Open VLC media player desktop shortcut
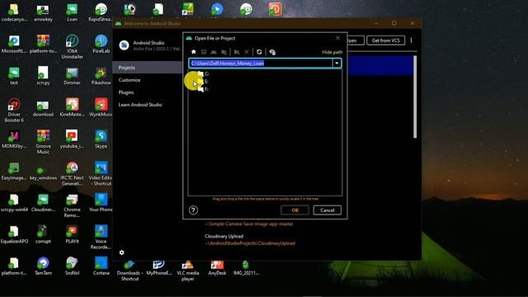The height and width of the screenshot is (297, 528). pyautogui.click(x=188, y=271)
